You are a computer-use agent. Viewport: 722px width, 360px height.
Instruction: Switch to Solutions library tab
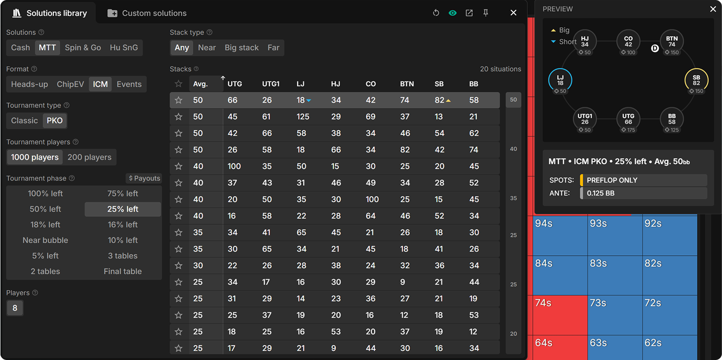pos(49,13)
